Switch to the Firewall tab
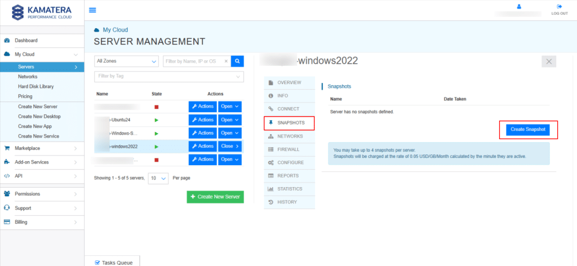This screenshot has width=577, height=266. point(289,149)
